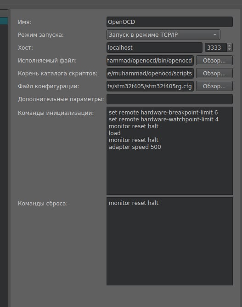Click the empty Дополнительные параметры field
The width and height of the screenshot is (242, 307).
click(169, 99)
